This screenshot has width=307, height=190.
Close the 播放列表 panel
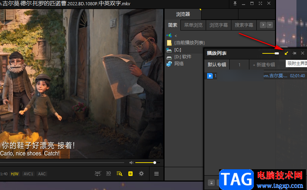(302, 53)
